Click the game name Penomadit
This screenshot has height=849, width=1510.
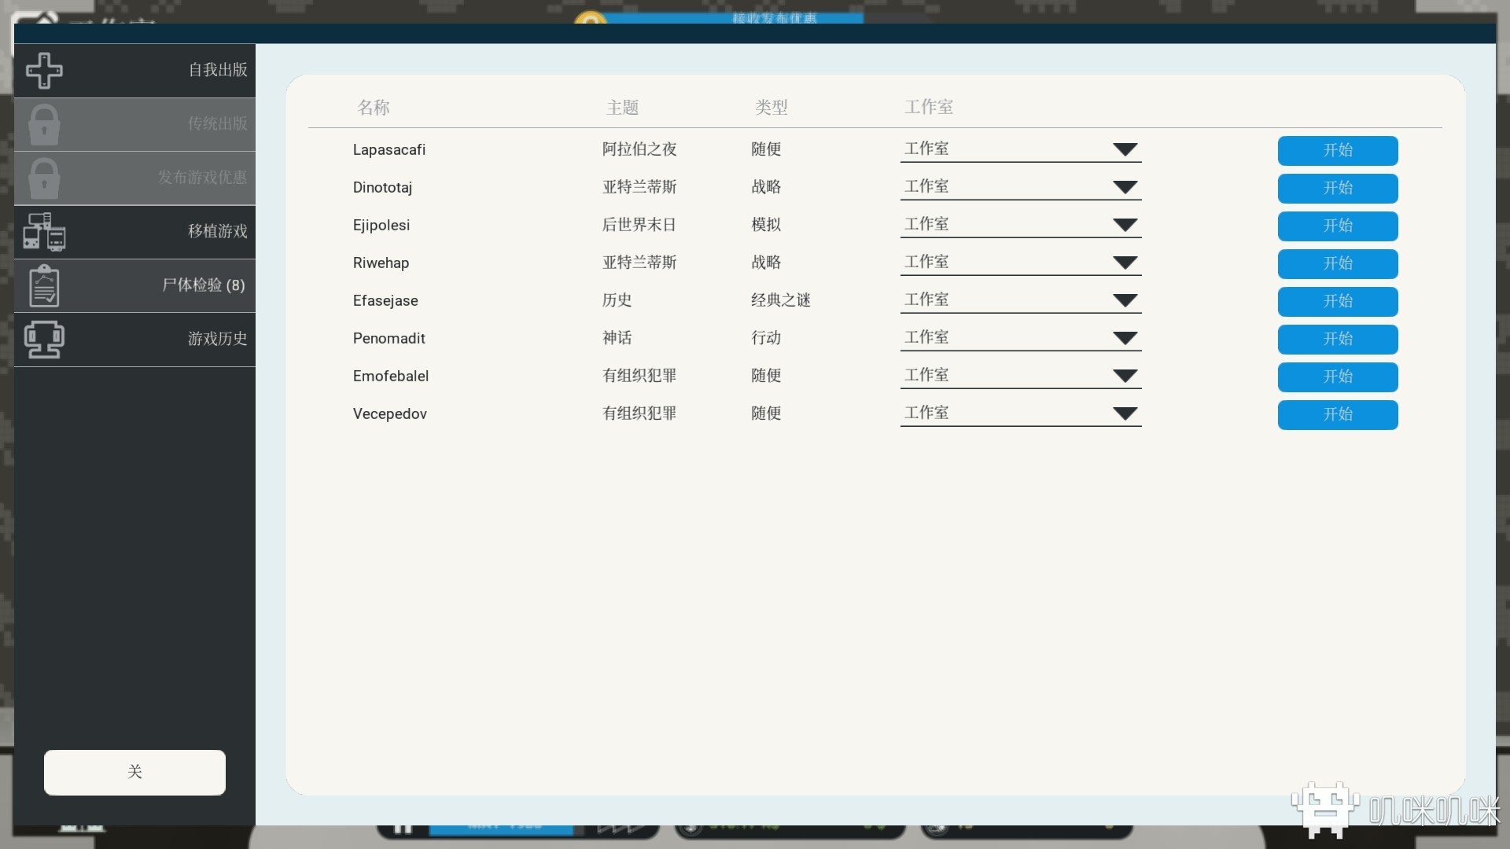point(389,338)
